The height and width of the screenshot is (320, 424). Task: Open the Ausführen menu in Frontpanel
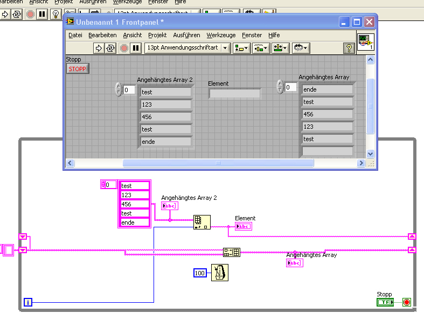click(186, 35)
